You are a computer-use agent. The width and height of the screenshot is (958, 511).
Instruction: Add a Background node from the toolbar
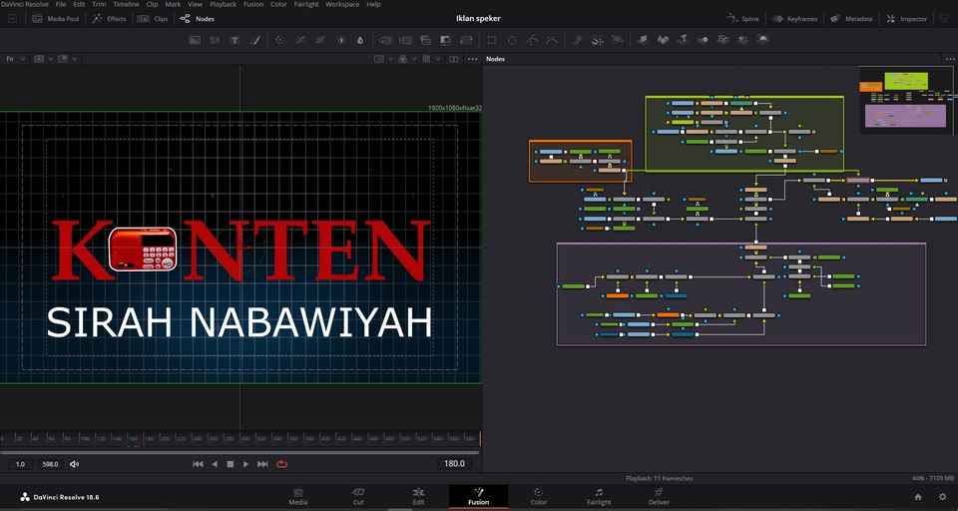tap(195, 40)
